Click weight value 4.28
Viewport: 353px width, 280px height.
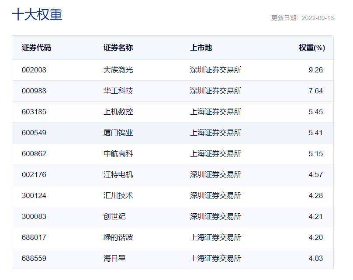(315, 195)
